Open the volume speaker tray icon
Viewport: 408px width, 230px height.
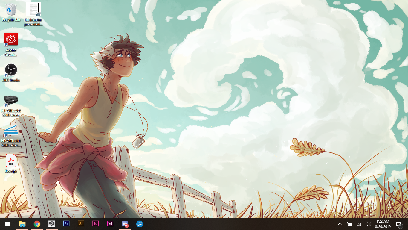tap(368, 224)
